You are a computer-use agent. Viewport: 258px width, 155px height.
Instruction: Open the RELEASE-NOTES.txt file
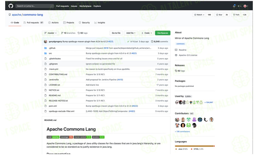58,101
